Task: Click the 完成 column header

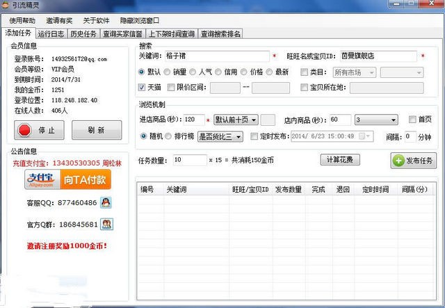Action: (x=318, y=189)
